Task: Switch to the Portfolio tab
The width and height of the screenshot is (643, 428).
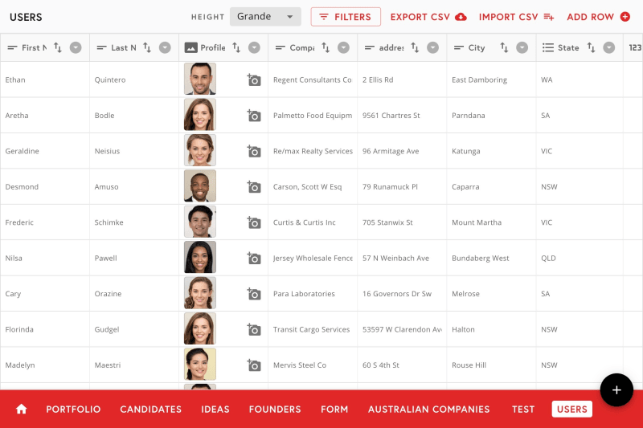Action: pyautogui.click(x=73, y=410)
